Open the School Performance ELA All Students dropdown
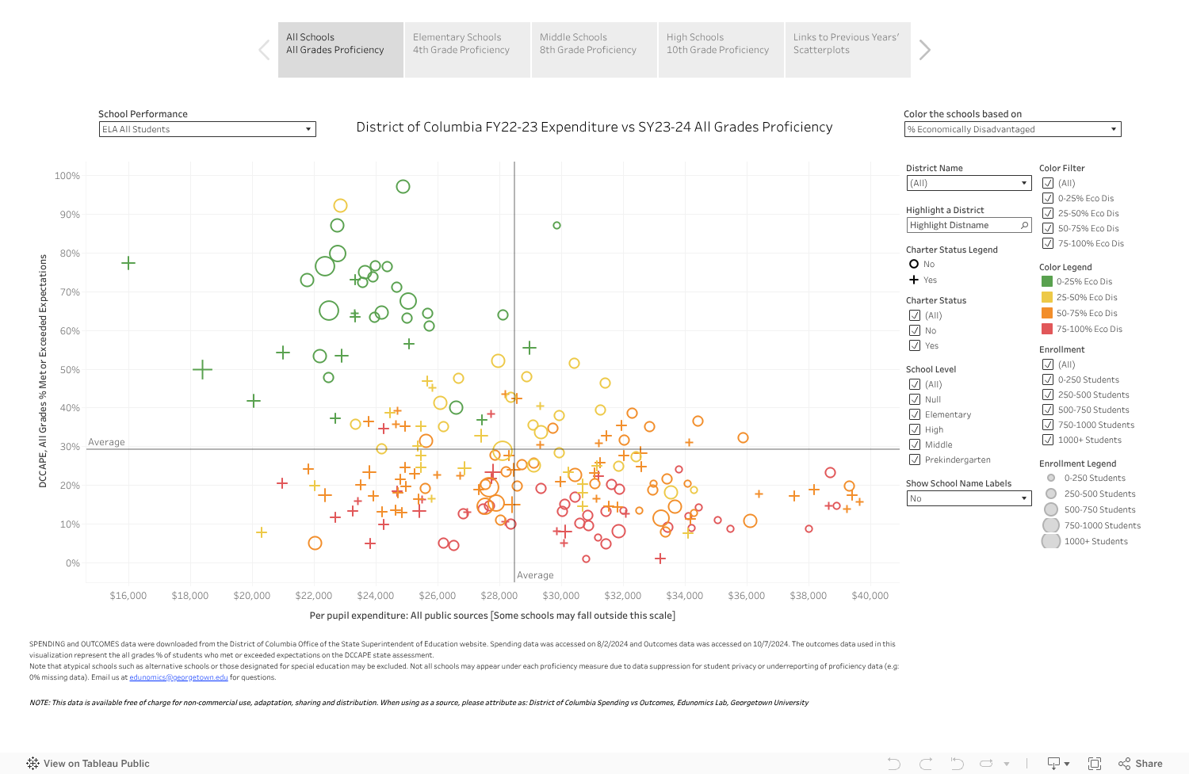 tap(207, 129)
